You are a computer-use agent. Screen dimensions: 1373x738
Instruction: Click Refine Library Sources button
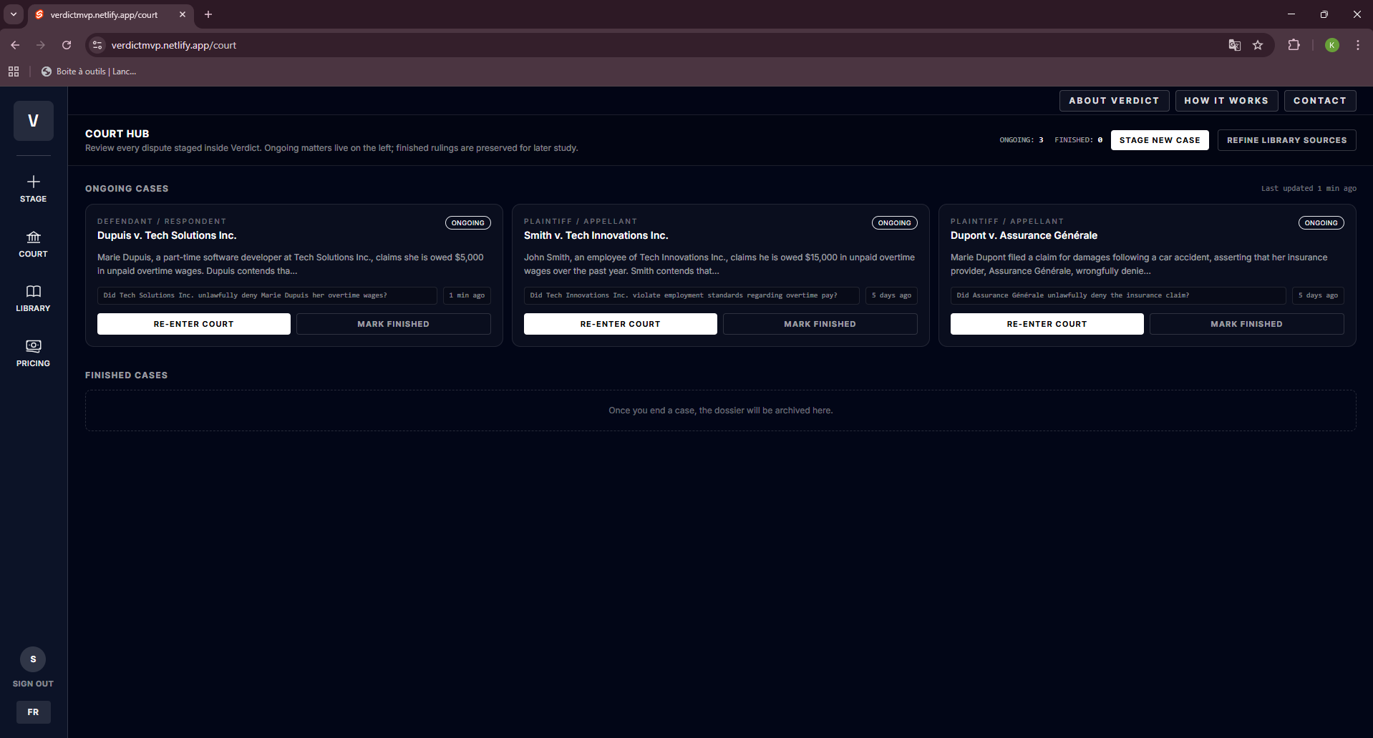(x=1286, y=140)
